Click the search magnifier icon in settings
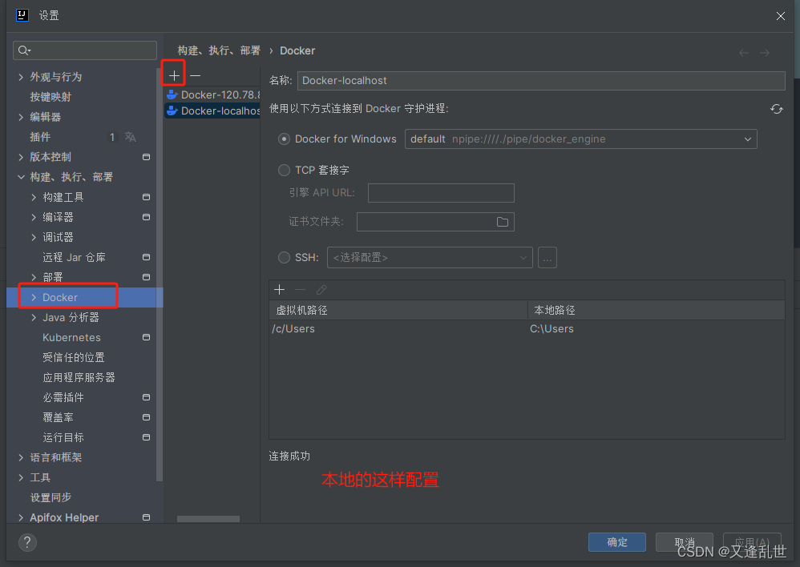This screenshot has height=567, width=800. coord(24,50)
